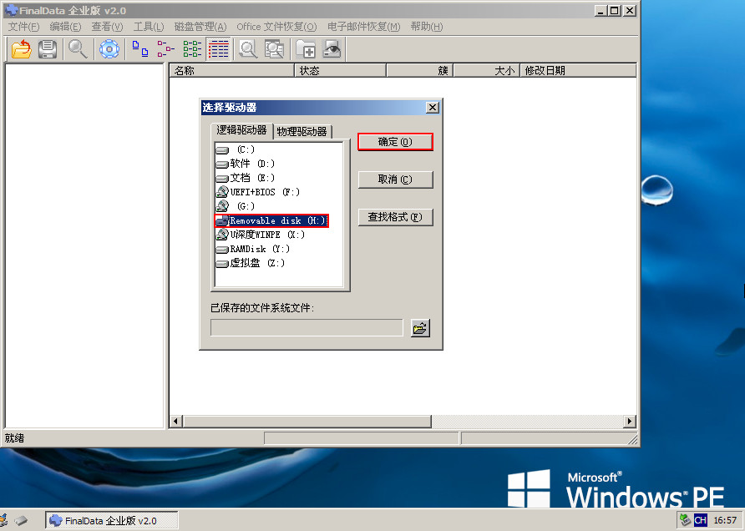Select Removable disk (H:)
This screenshot has width=745, height=531.
(271, 221)
